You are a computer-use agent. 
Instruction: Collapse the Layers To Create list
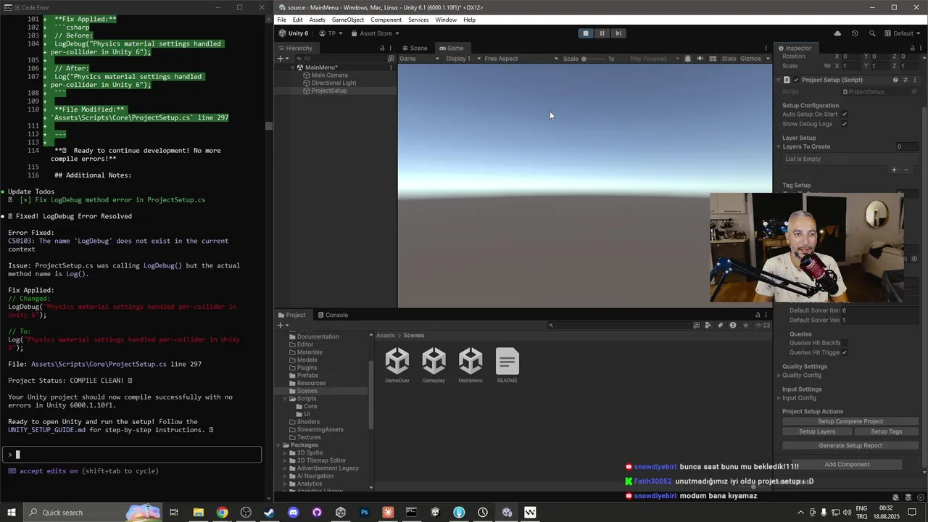coord(779,147)
